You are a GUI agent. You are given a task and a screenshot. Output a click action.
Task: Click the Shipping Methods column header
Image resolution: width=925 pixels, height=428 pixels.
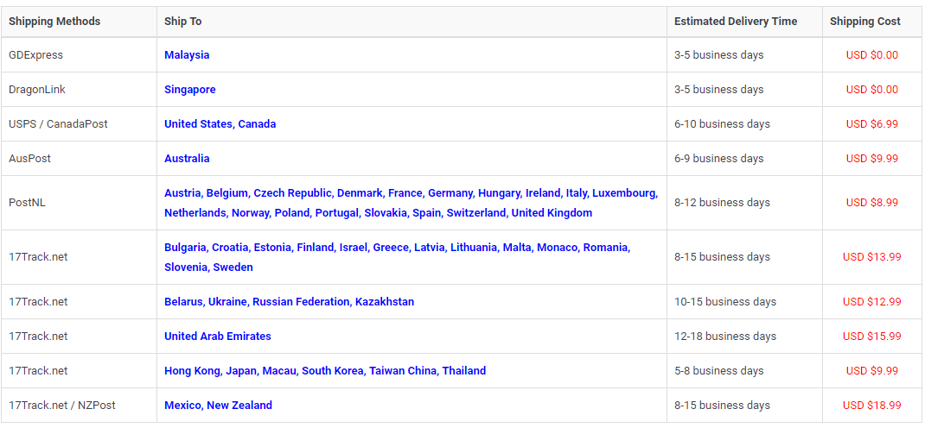point(54,22)
